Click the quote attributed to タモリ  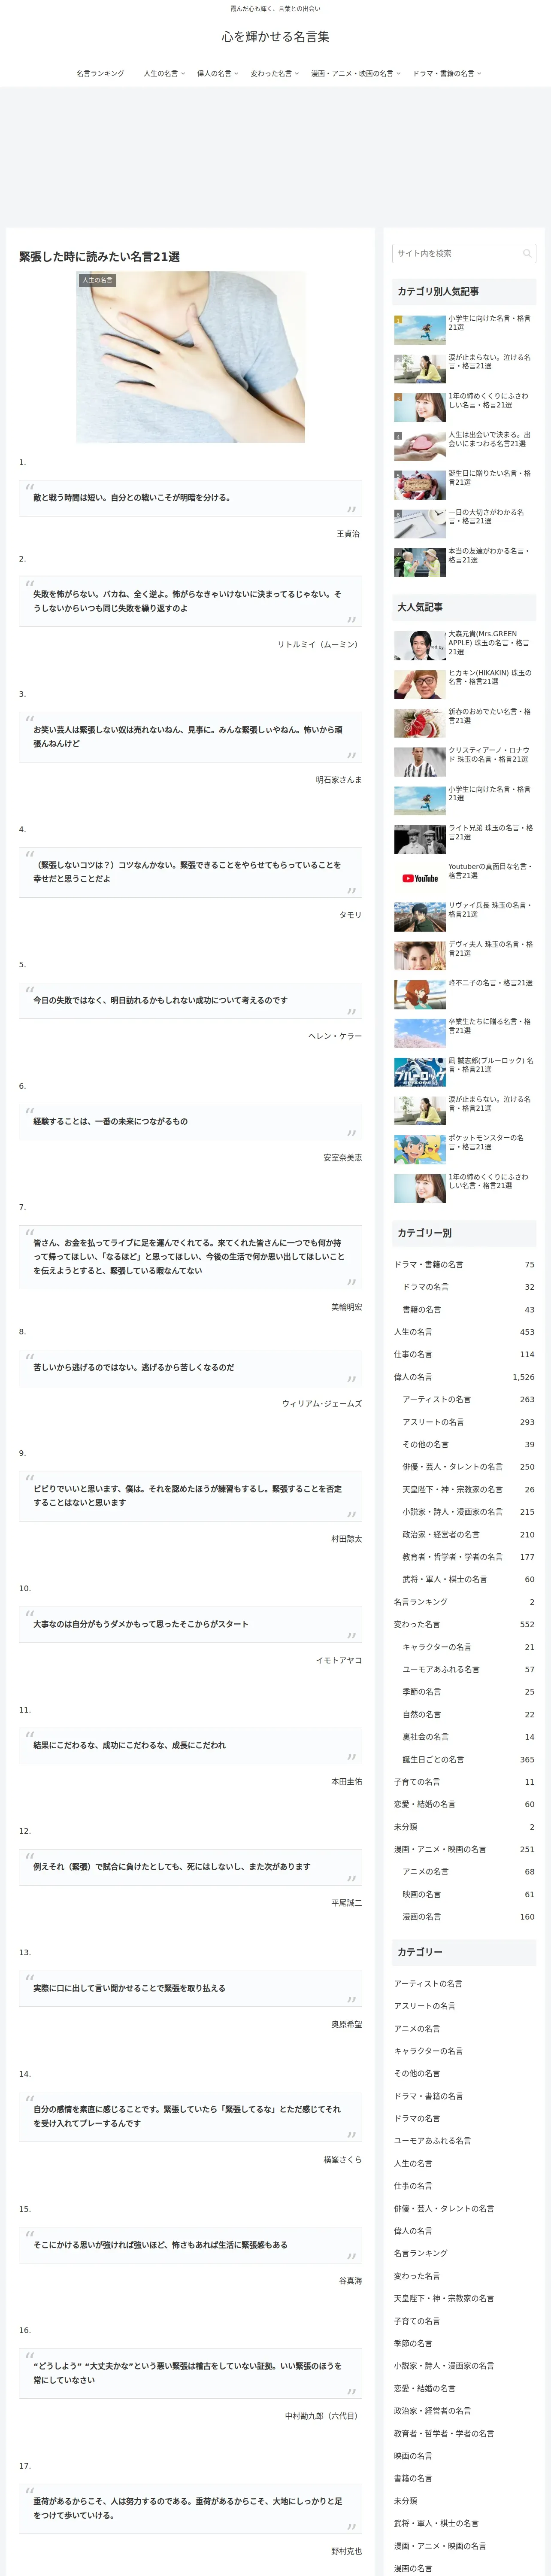[x=190, y=872]
